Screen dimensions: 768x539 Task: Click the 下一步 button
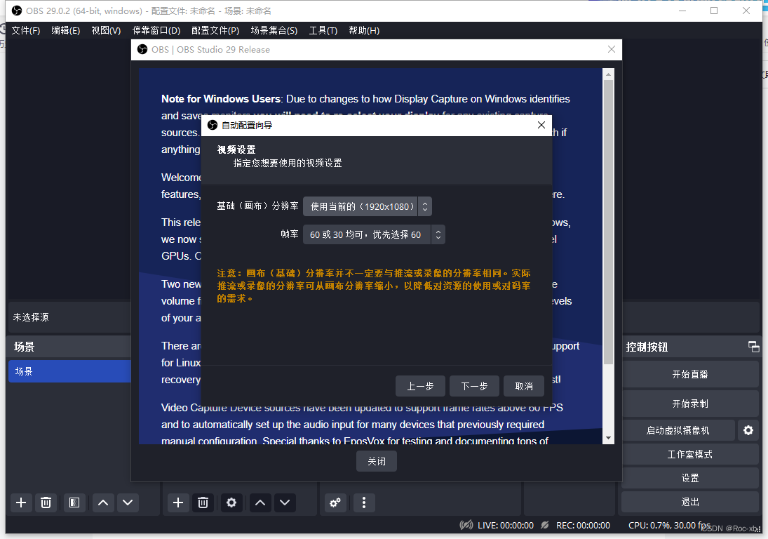tap(474, 386)
